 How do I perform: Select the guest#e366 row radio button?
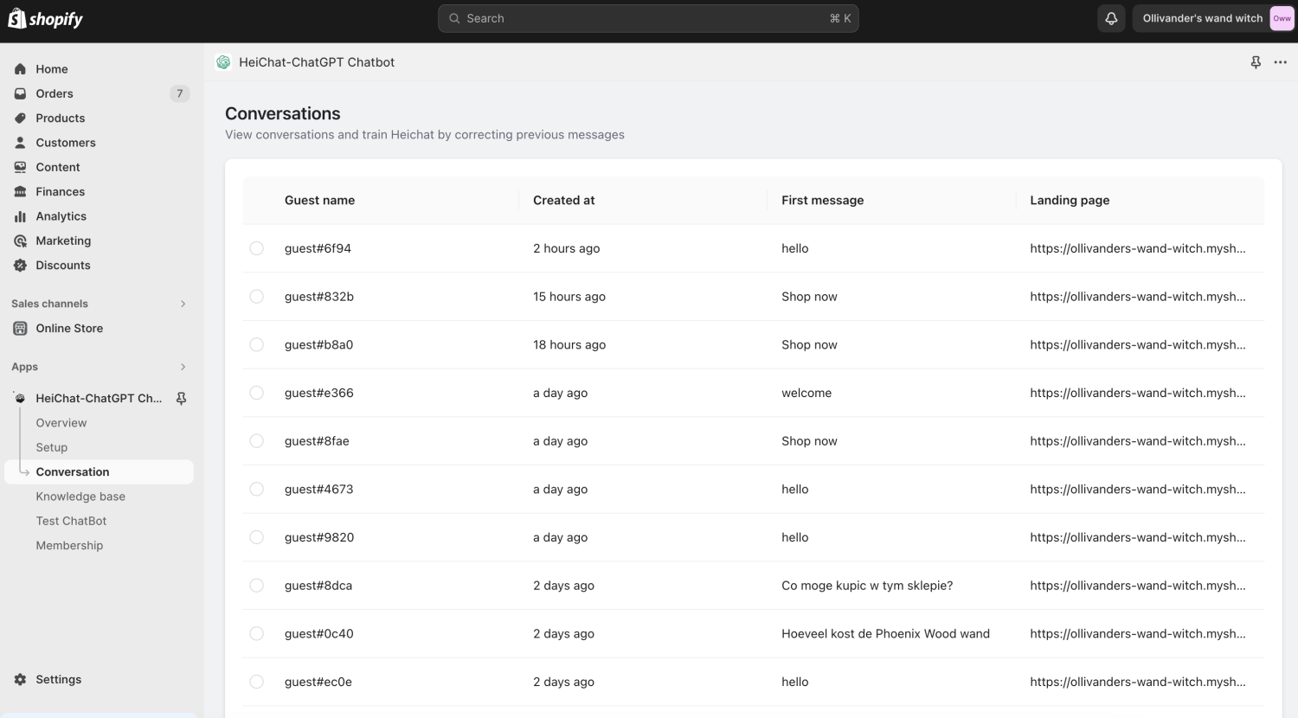pyautogui.click(x=257, y=393)
